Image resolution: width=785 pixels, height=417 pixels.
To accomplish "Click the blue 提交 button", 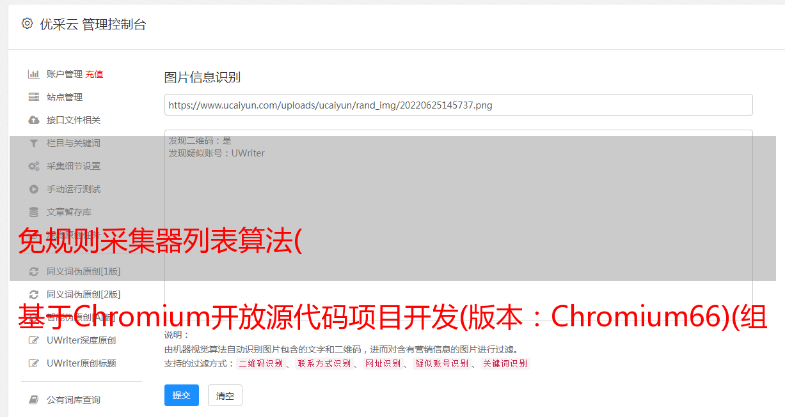I will pos(182,395).
